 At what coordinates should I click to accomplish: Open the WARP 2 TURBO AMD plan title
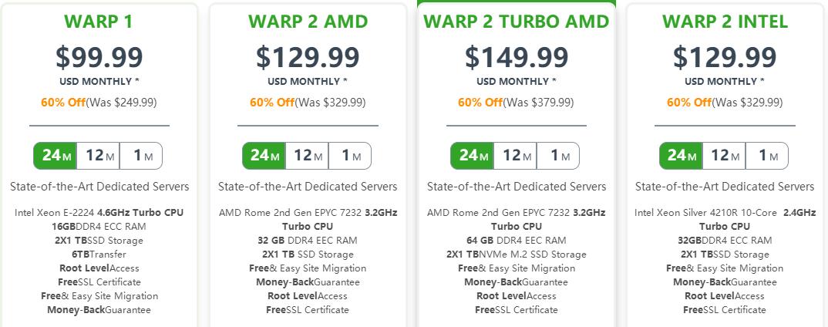click(x=517, y=22)
